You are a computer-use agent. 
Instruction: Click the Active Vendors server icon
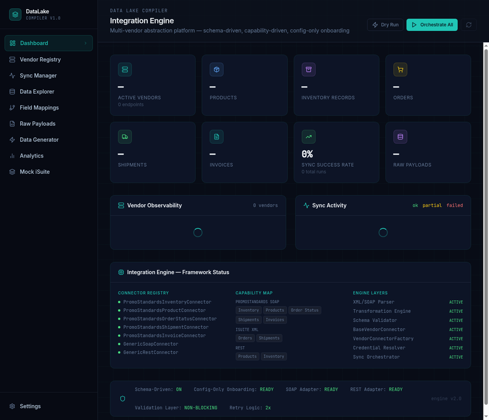tap(125, 69)
